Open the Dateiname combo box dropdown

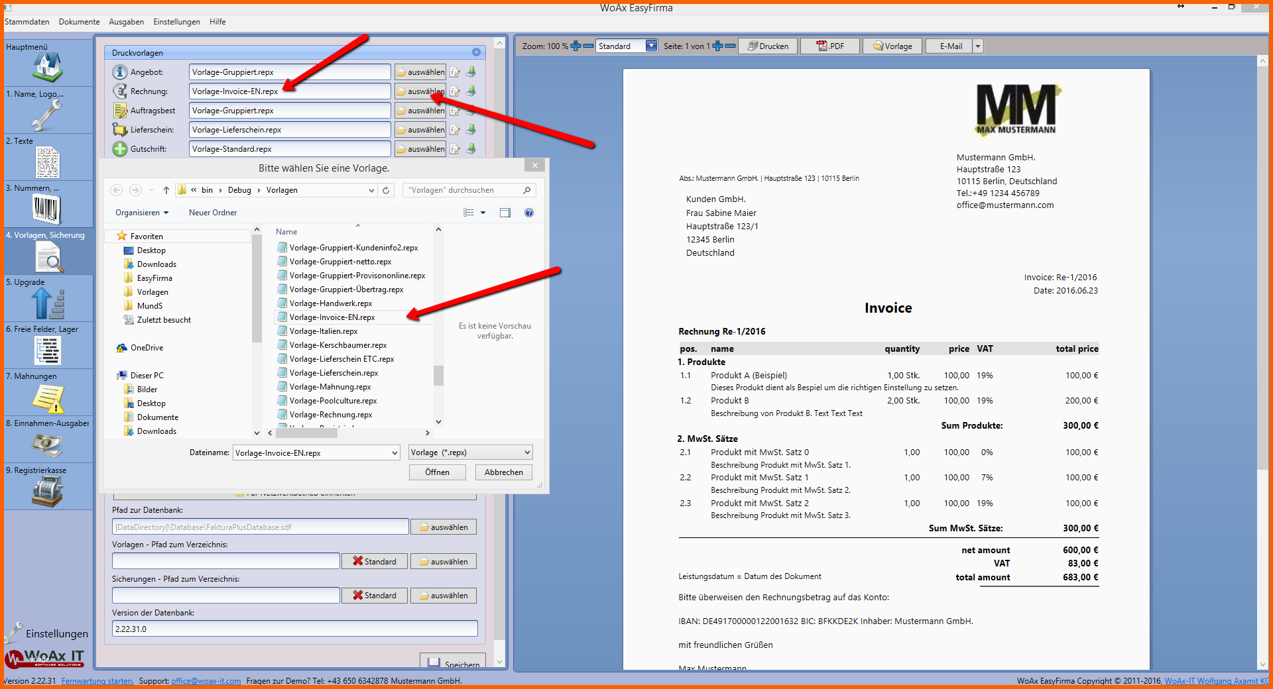pyautogui.click(x=394, y=453)
